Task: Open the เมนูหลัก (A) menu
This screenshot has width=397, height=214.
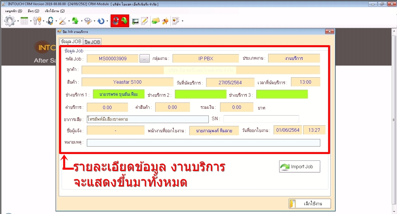Action: (x=14, y=11)
